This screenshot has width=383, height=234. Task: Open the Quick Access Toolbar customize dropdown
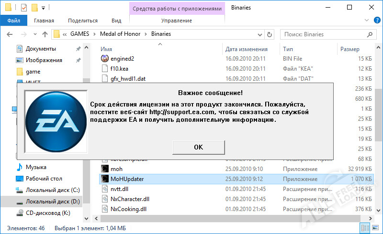click(43, 8)
